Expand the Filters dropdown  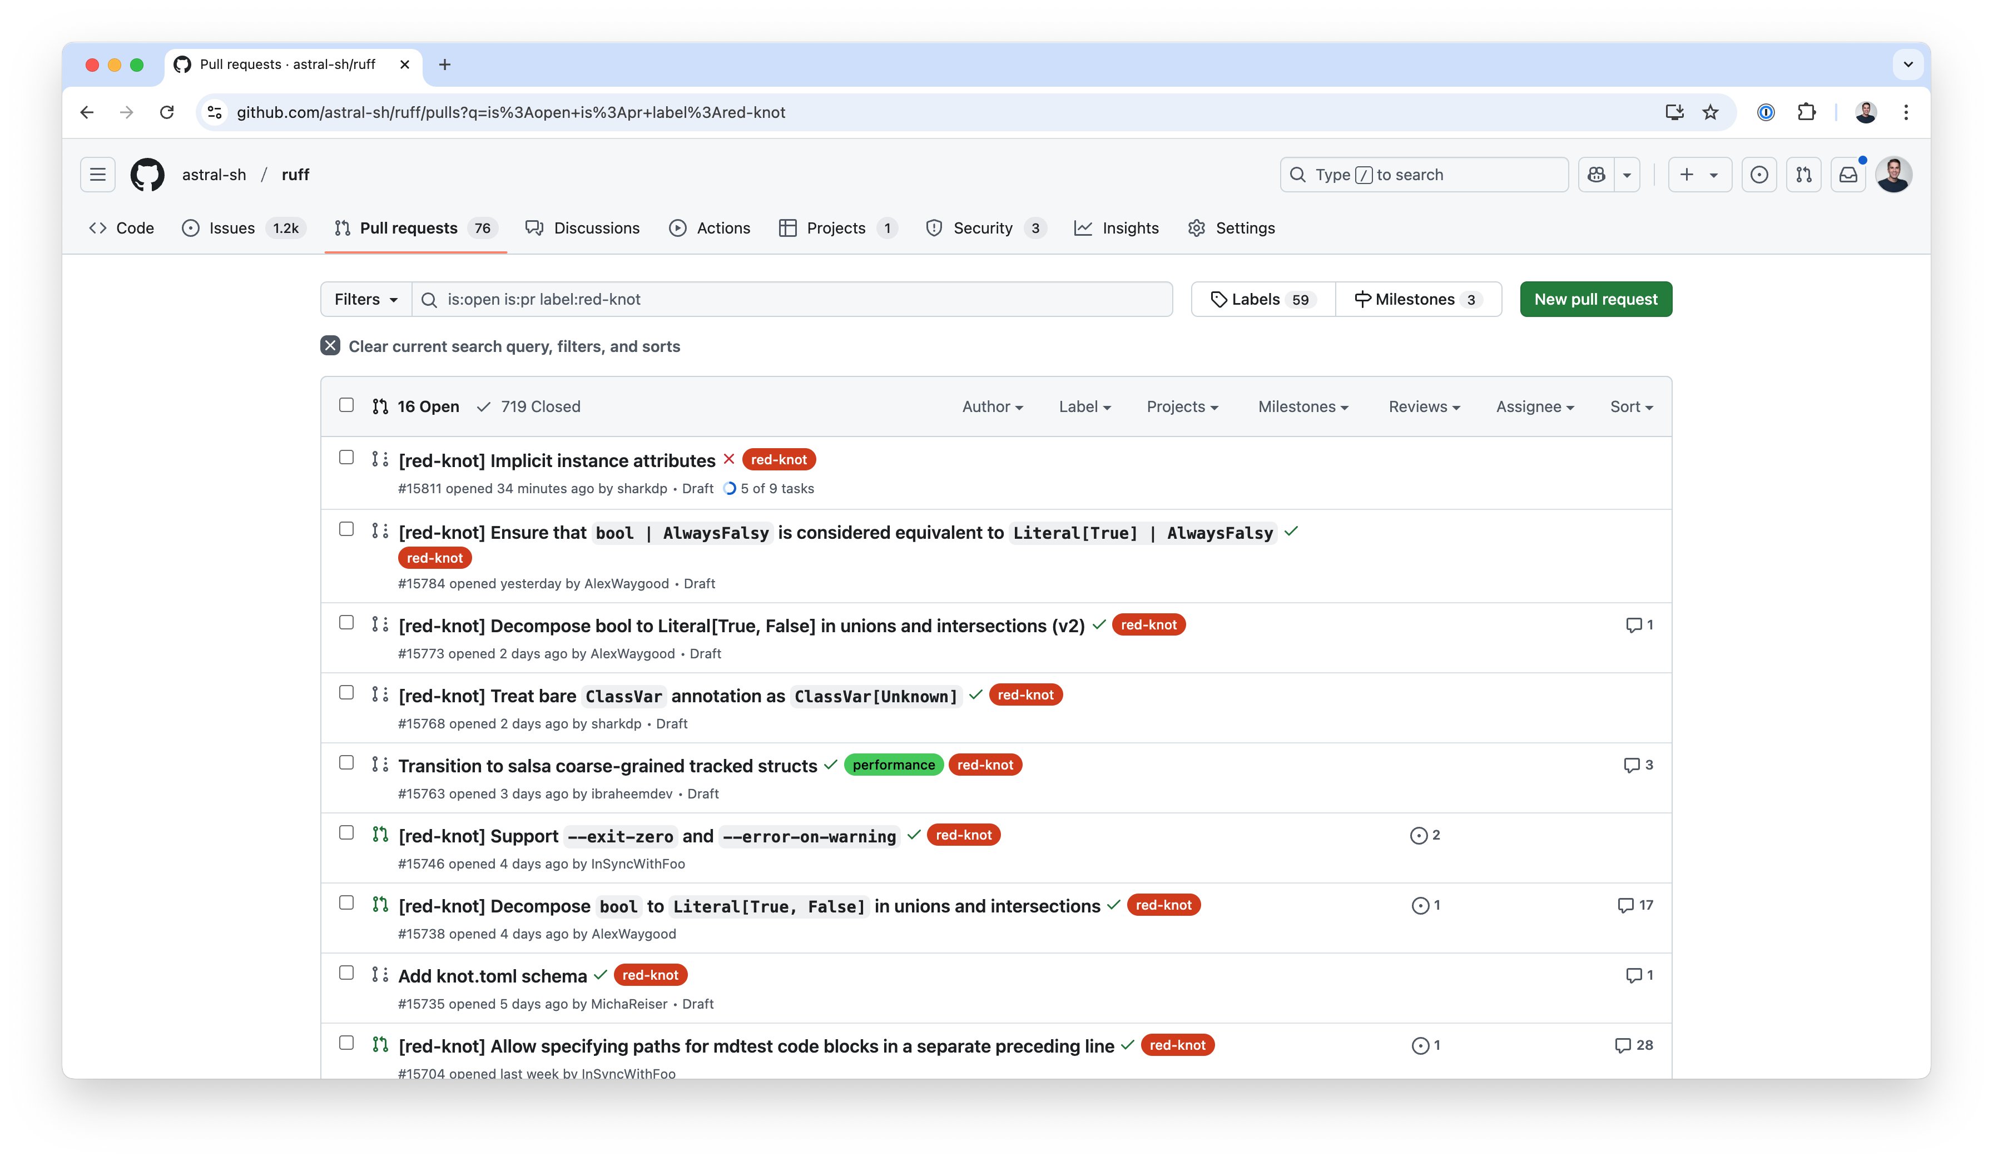click(365, 299)
